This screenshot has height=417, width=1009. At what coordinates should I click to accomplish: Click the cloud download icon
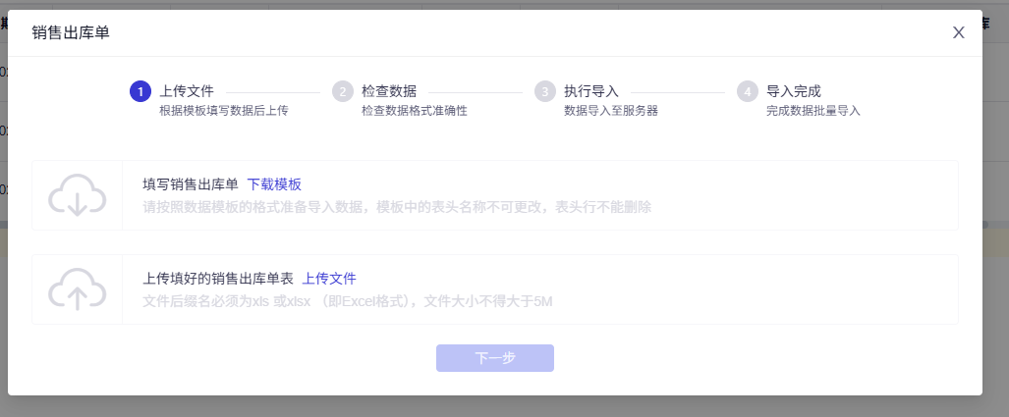pyautogui.click(x=78, y=194)
